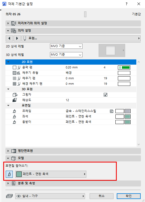Viewport: 145px width, 202px height.
Task: Click the surface override paintbrush toggle button
Action: point(9,174)
